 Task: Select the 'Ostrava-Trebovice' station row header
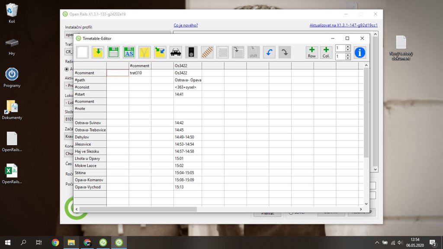[x=90, y=130]
